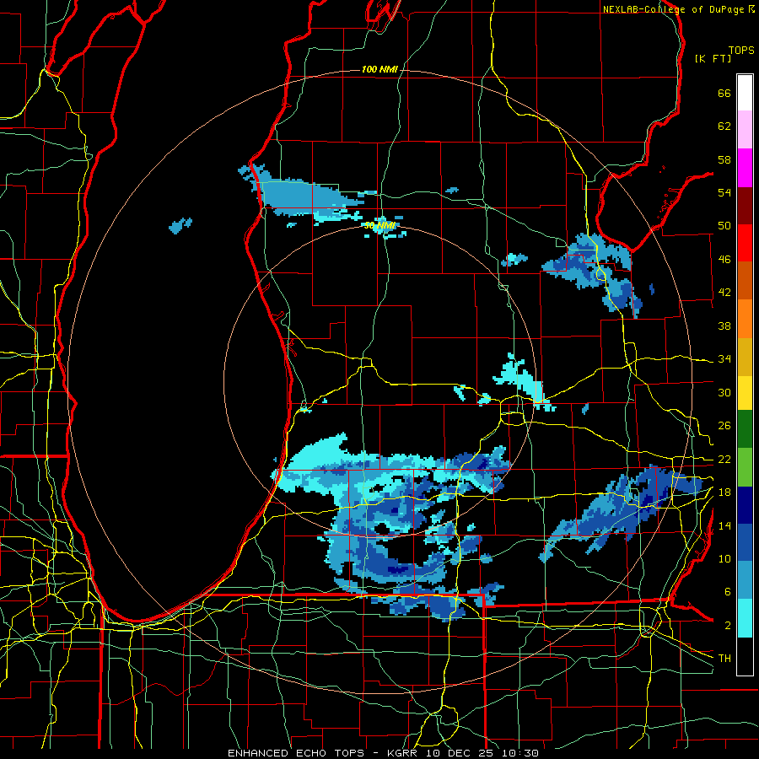Click the isolated radar echo over Lake Michigan
The height and width of the screenshot is (759, 759).
180,225
